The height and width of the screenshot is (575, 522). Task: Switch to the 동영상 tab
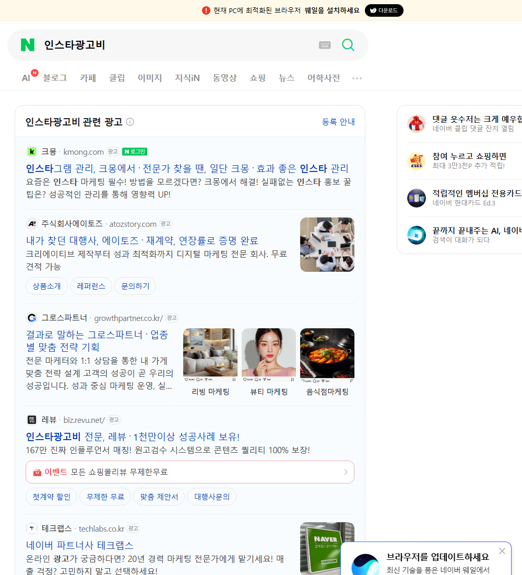[x=224, y=78]
